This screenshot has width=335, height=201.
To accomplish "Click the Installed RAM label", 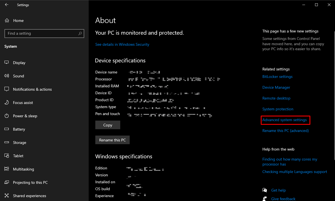I will [107, 86].
